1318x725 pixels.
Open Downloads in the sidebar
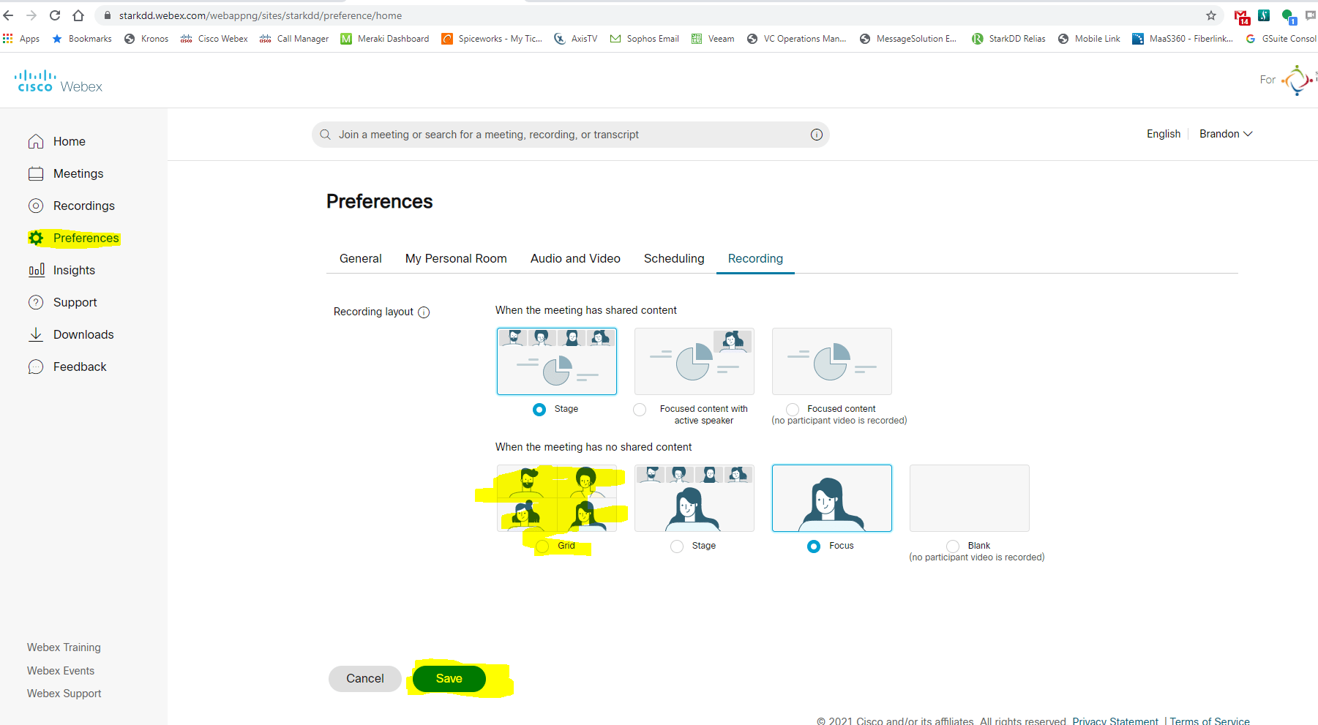tap(71, 334)
